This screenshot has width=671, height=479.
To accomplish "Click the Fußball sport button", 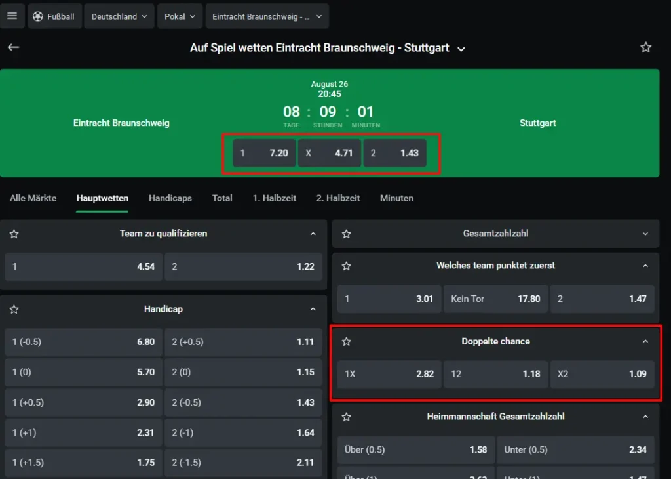I will (55, 16).
